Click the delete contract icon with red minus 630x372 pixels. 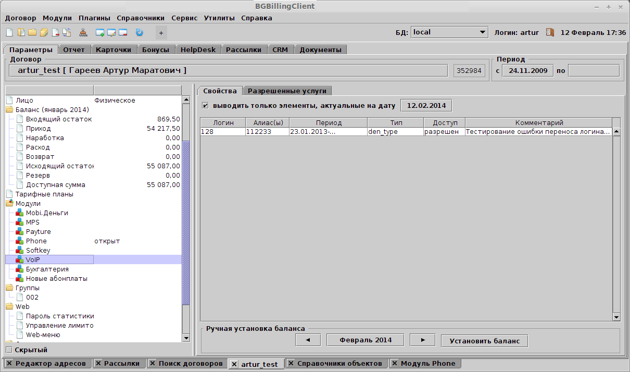(55, 33)
